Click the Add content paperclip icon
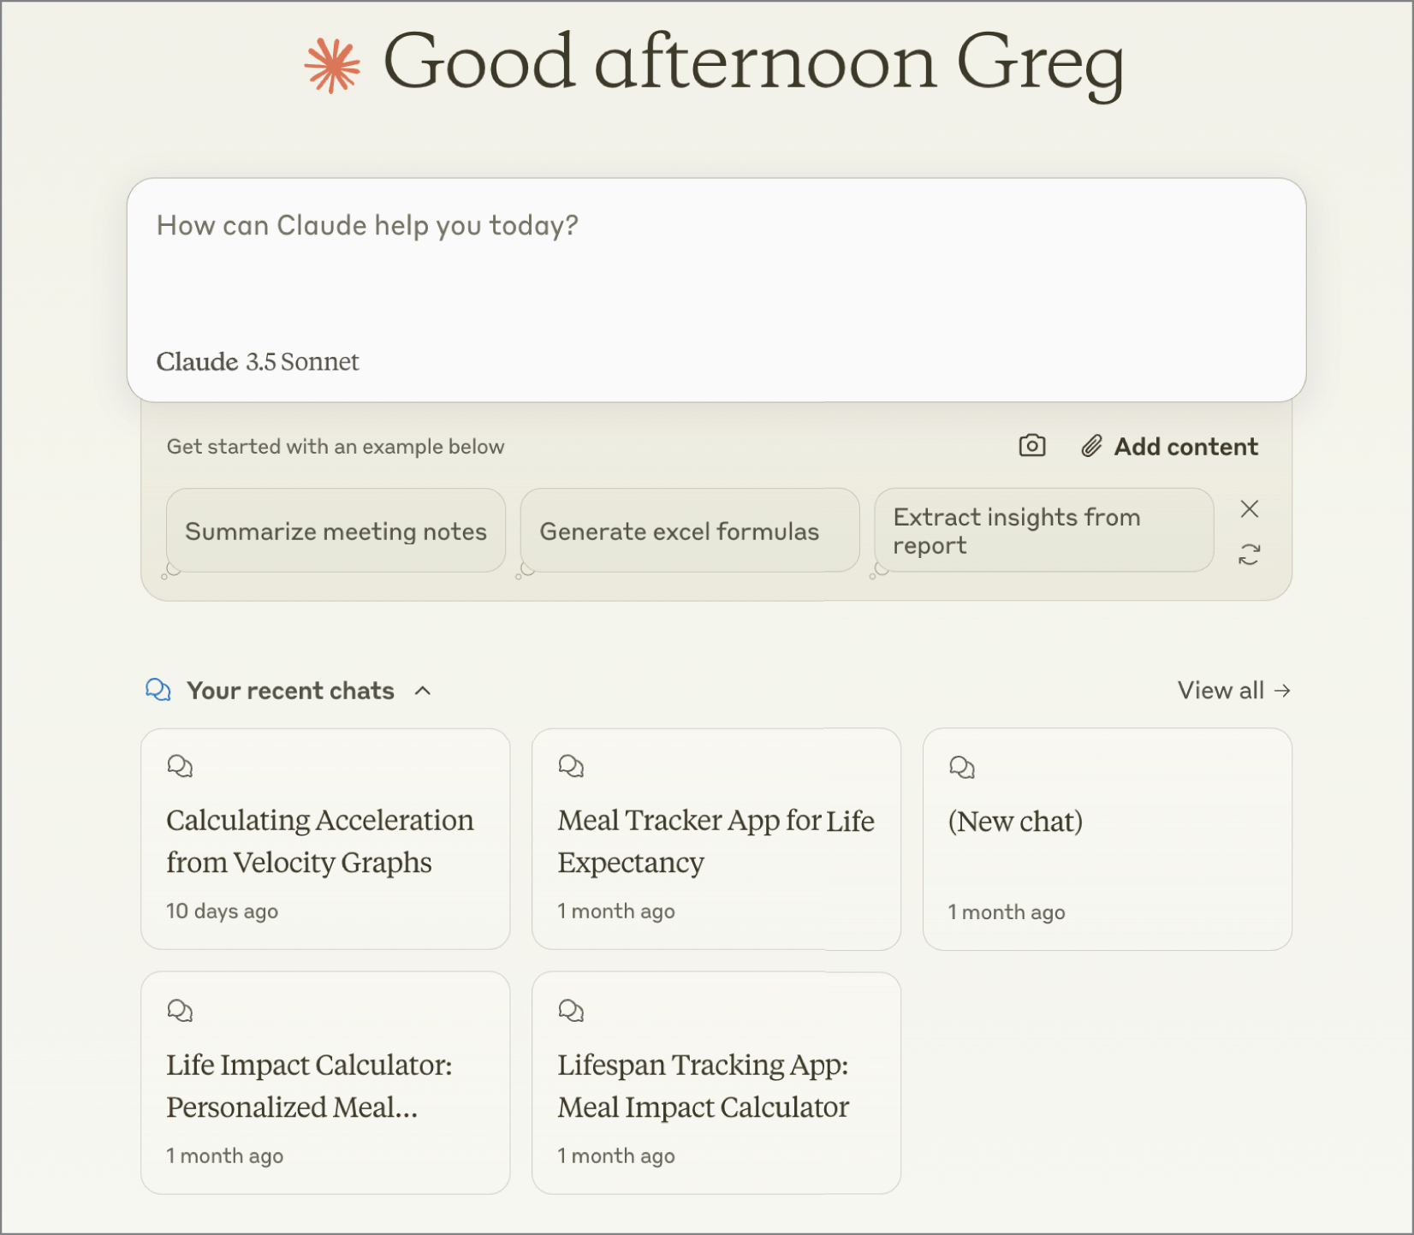 coord(1090,446)
